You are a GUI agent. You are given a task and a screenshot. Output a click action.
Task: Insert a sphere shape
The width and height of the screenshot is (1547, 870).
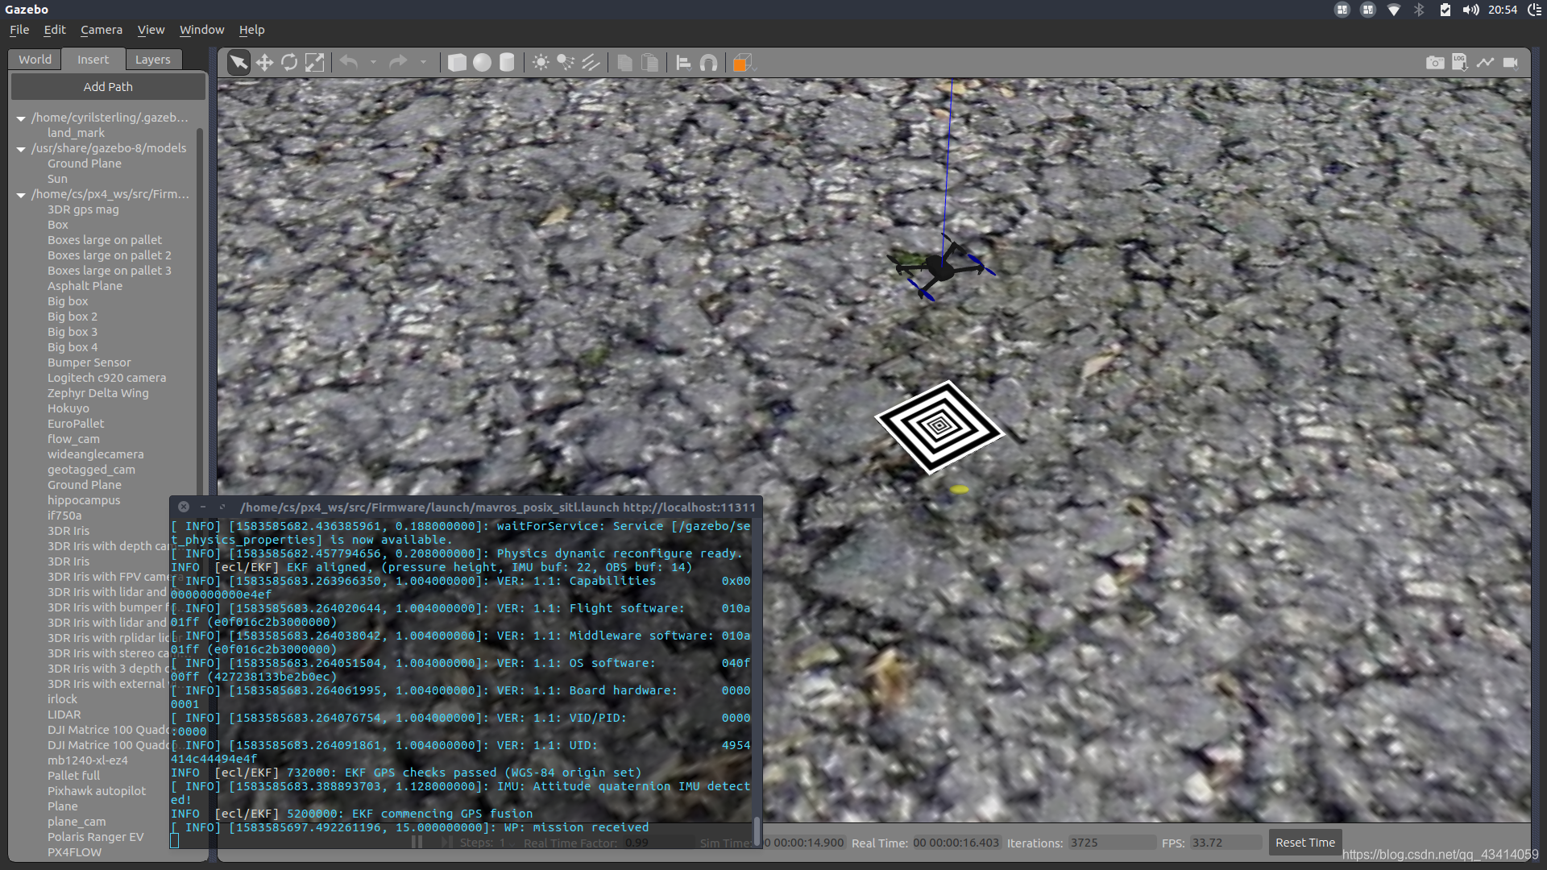482,63
